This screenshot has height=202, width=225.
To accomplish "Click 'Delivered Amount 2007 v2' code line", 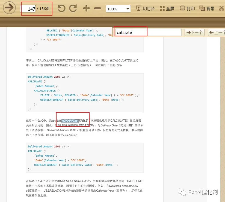I will tap(49, 77).
